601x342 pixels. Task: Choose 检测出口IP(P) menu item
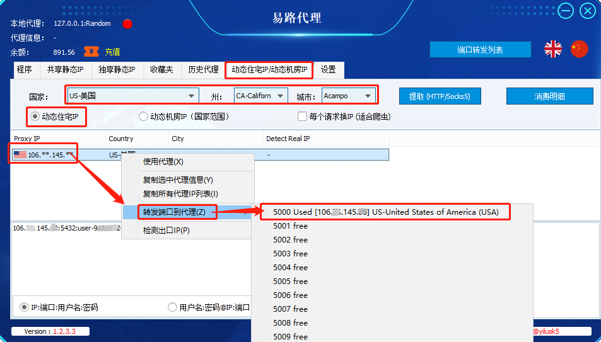click(x=188, y=230)
